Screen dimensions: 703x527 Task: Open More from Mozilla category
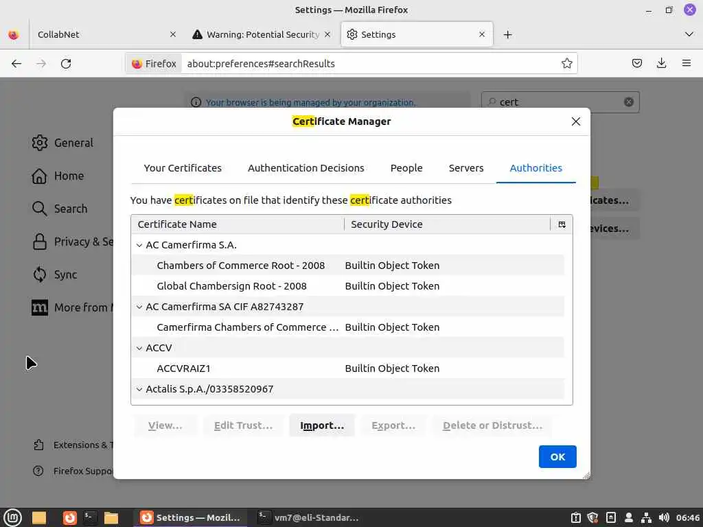71,307
